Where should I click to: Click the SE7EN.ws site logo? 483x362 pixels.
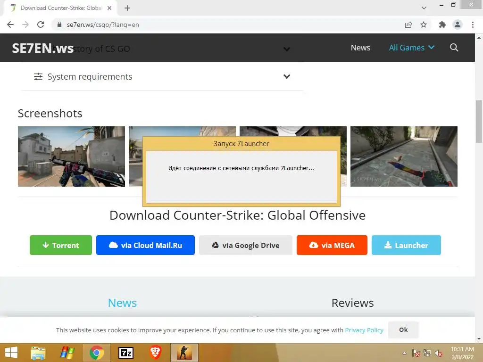coord(43,48)
